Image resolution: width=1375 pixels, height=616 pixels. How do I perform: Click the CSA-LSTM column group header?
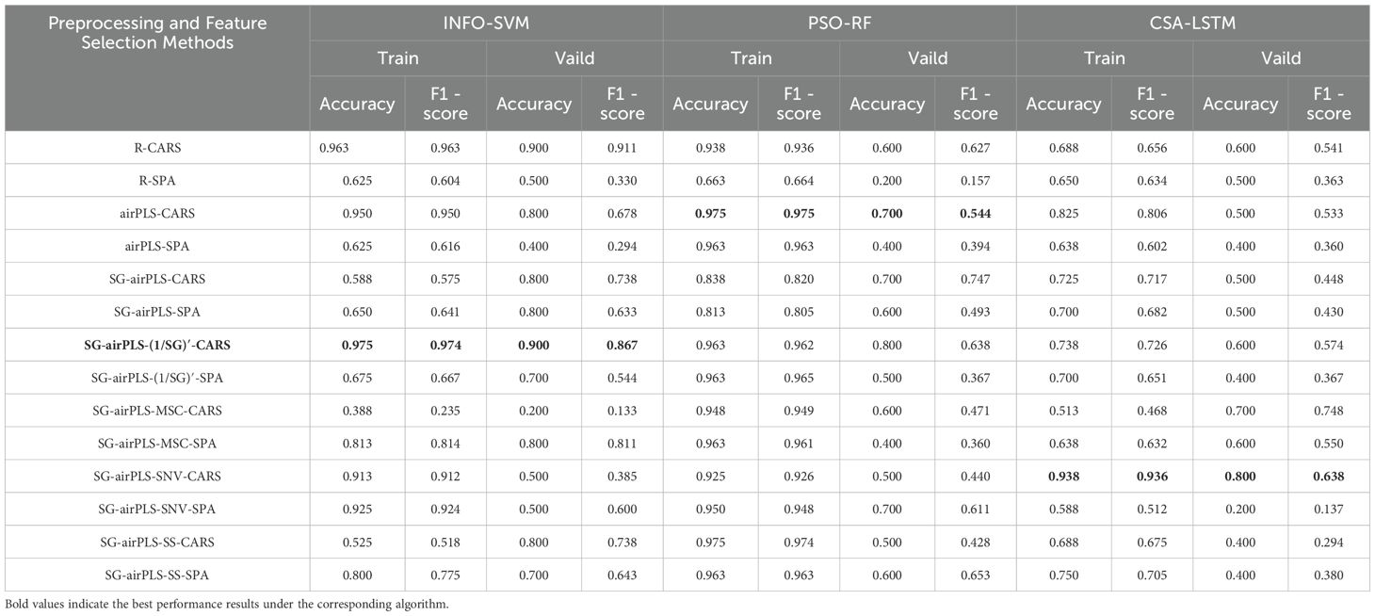click(x=1192, y=22)
